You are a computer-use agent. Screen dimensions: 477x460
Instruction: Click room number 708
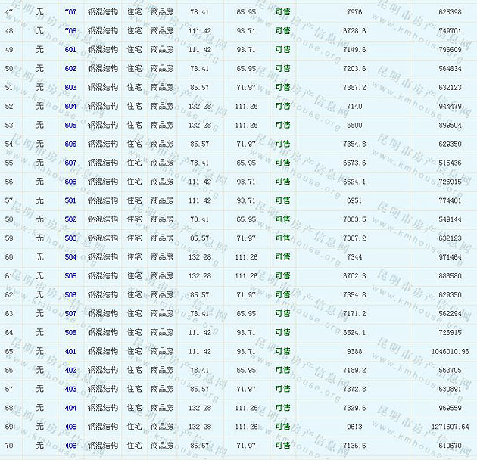70,31
